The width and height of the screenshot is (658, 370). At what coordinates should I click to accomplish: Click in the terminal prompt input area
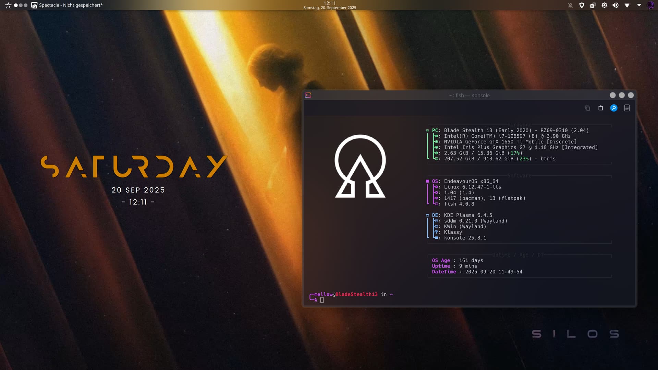tap(322, 300)
